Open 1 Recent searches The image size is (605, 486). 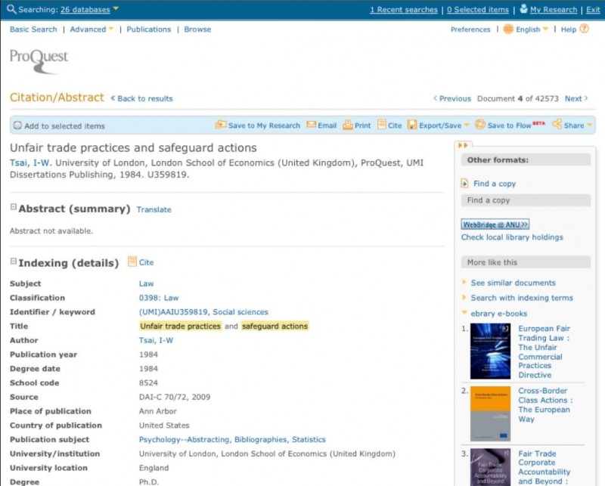(x=404, y=10)
